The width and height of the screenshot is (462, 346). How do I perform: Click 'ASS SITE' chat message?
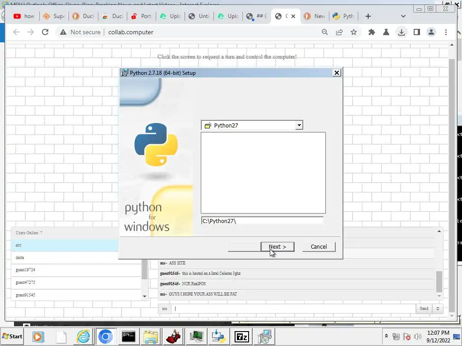[x=177, y=263]
